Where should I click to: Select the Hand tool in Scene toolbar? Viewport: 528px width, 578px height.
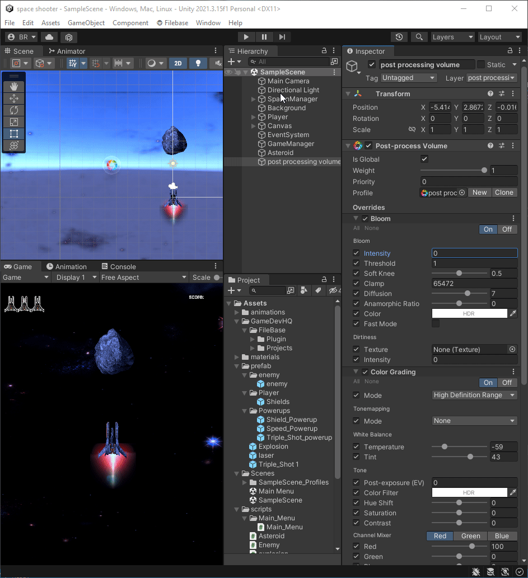(13, 87)
